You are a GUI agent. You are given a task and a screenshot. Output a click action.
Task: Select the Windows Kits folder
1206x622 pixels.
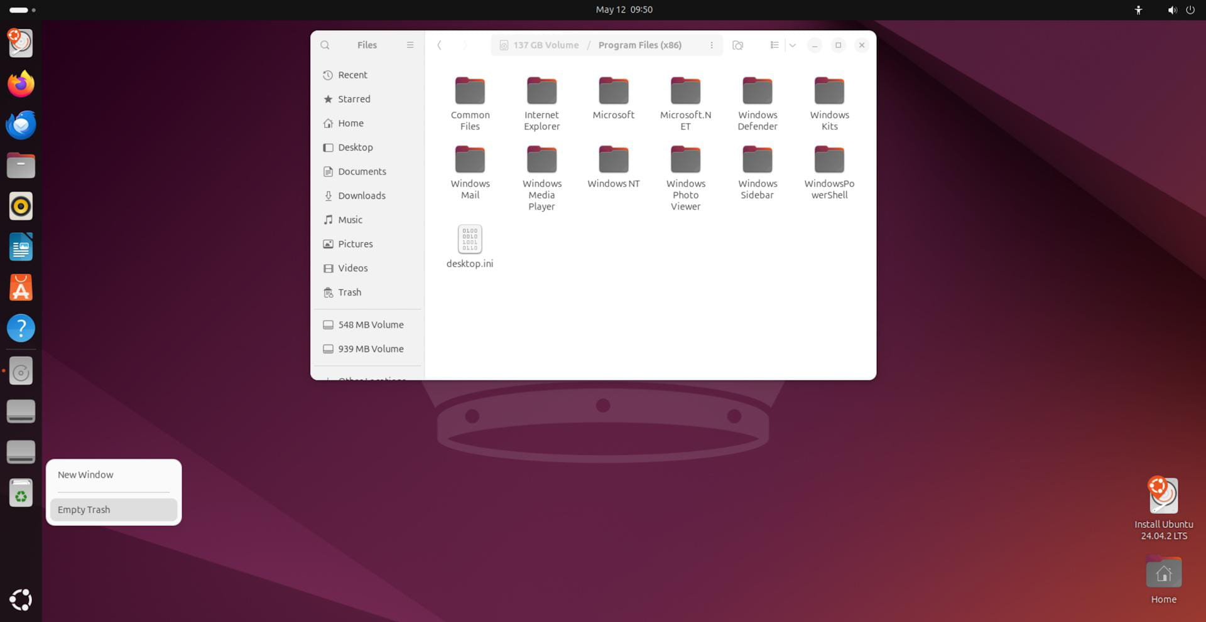(x=829, y=104)
